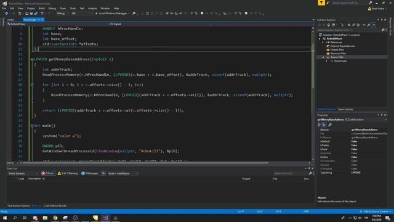Open the Task Runner Explorer tab
This screenshot has height=222, width=394.
coord(18,205)
